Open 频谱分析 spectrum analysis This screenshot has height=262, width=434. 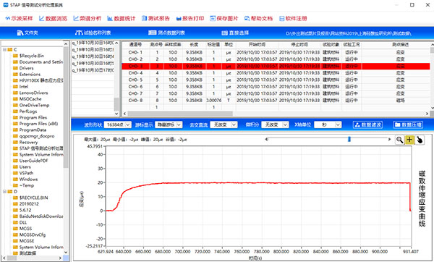pos(88,19)
